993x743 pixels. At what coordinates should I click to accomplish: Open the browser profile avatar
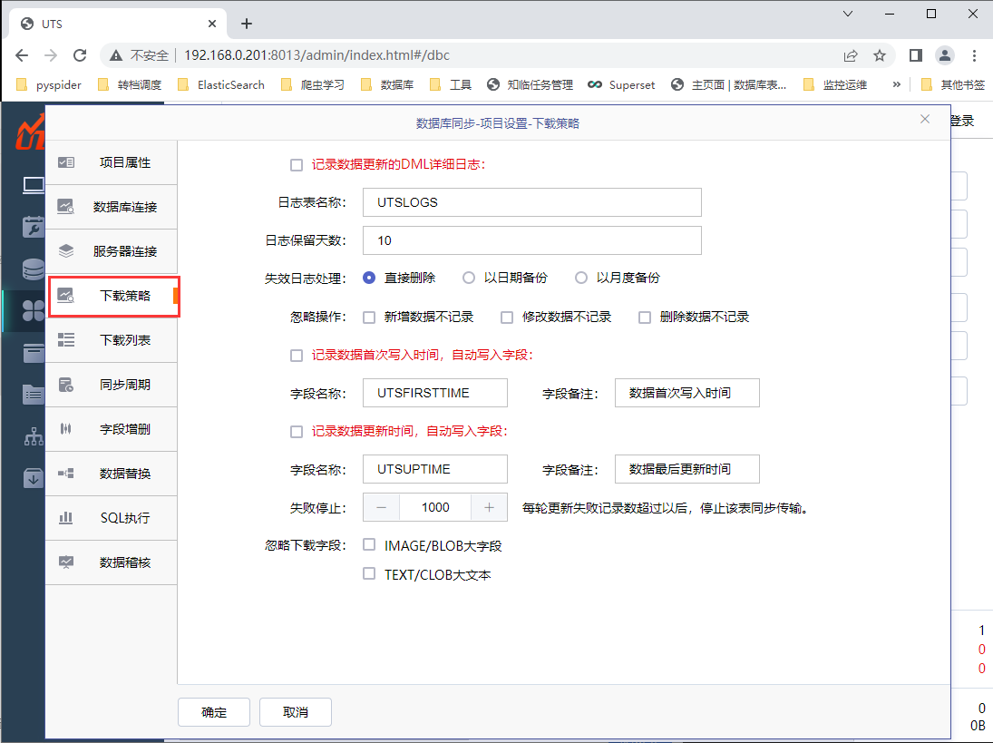945,55
